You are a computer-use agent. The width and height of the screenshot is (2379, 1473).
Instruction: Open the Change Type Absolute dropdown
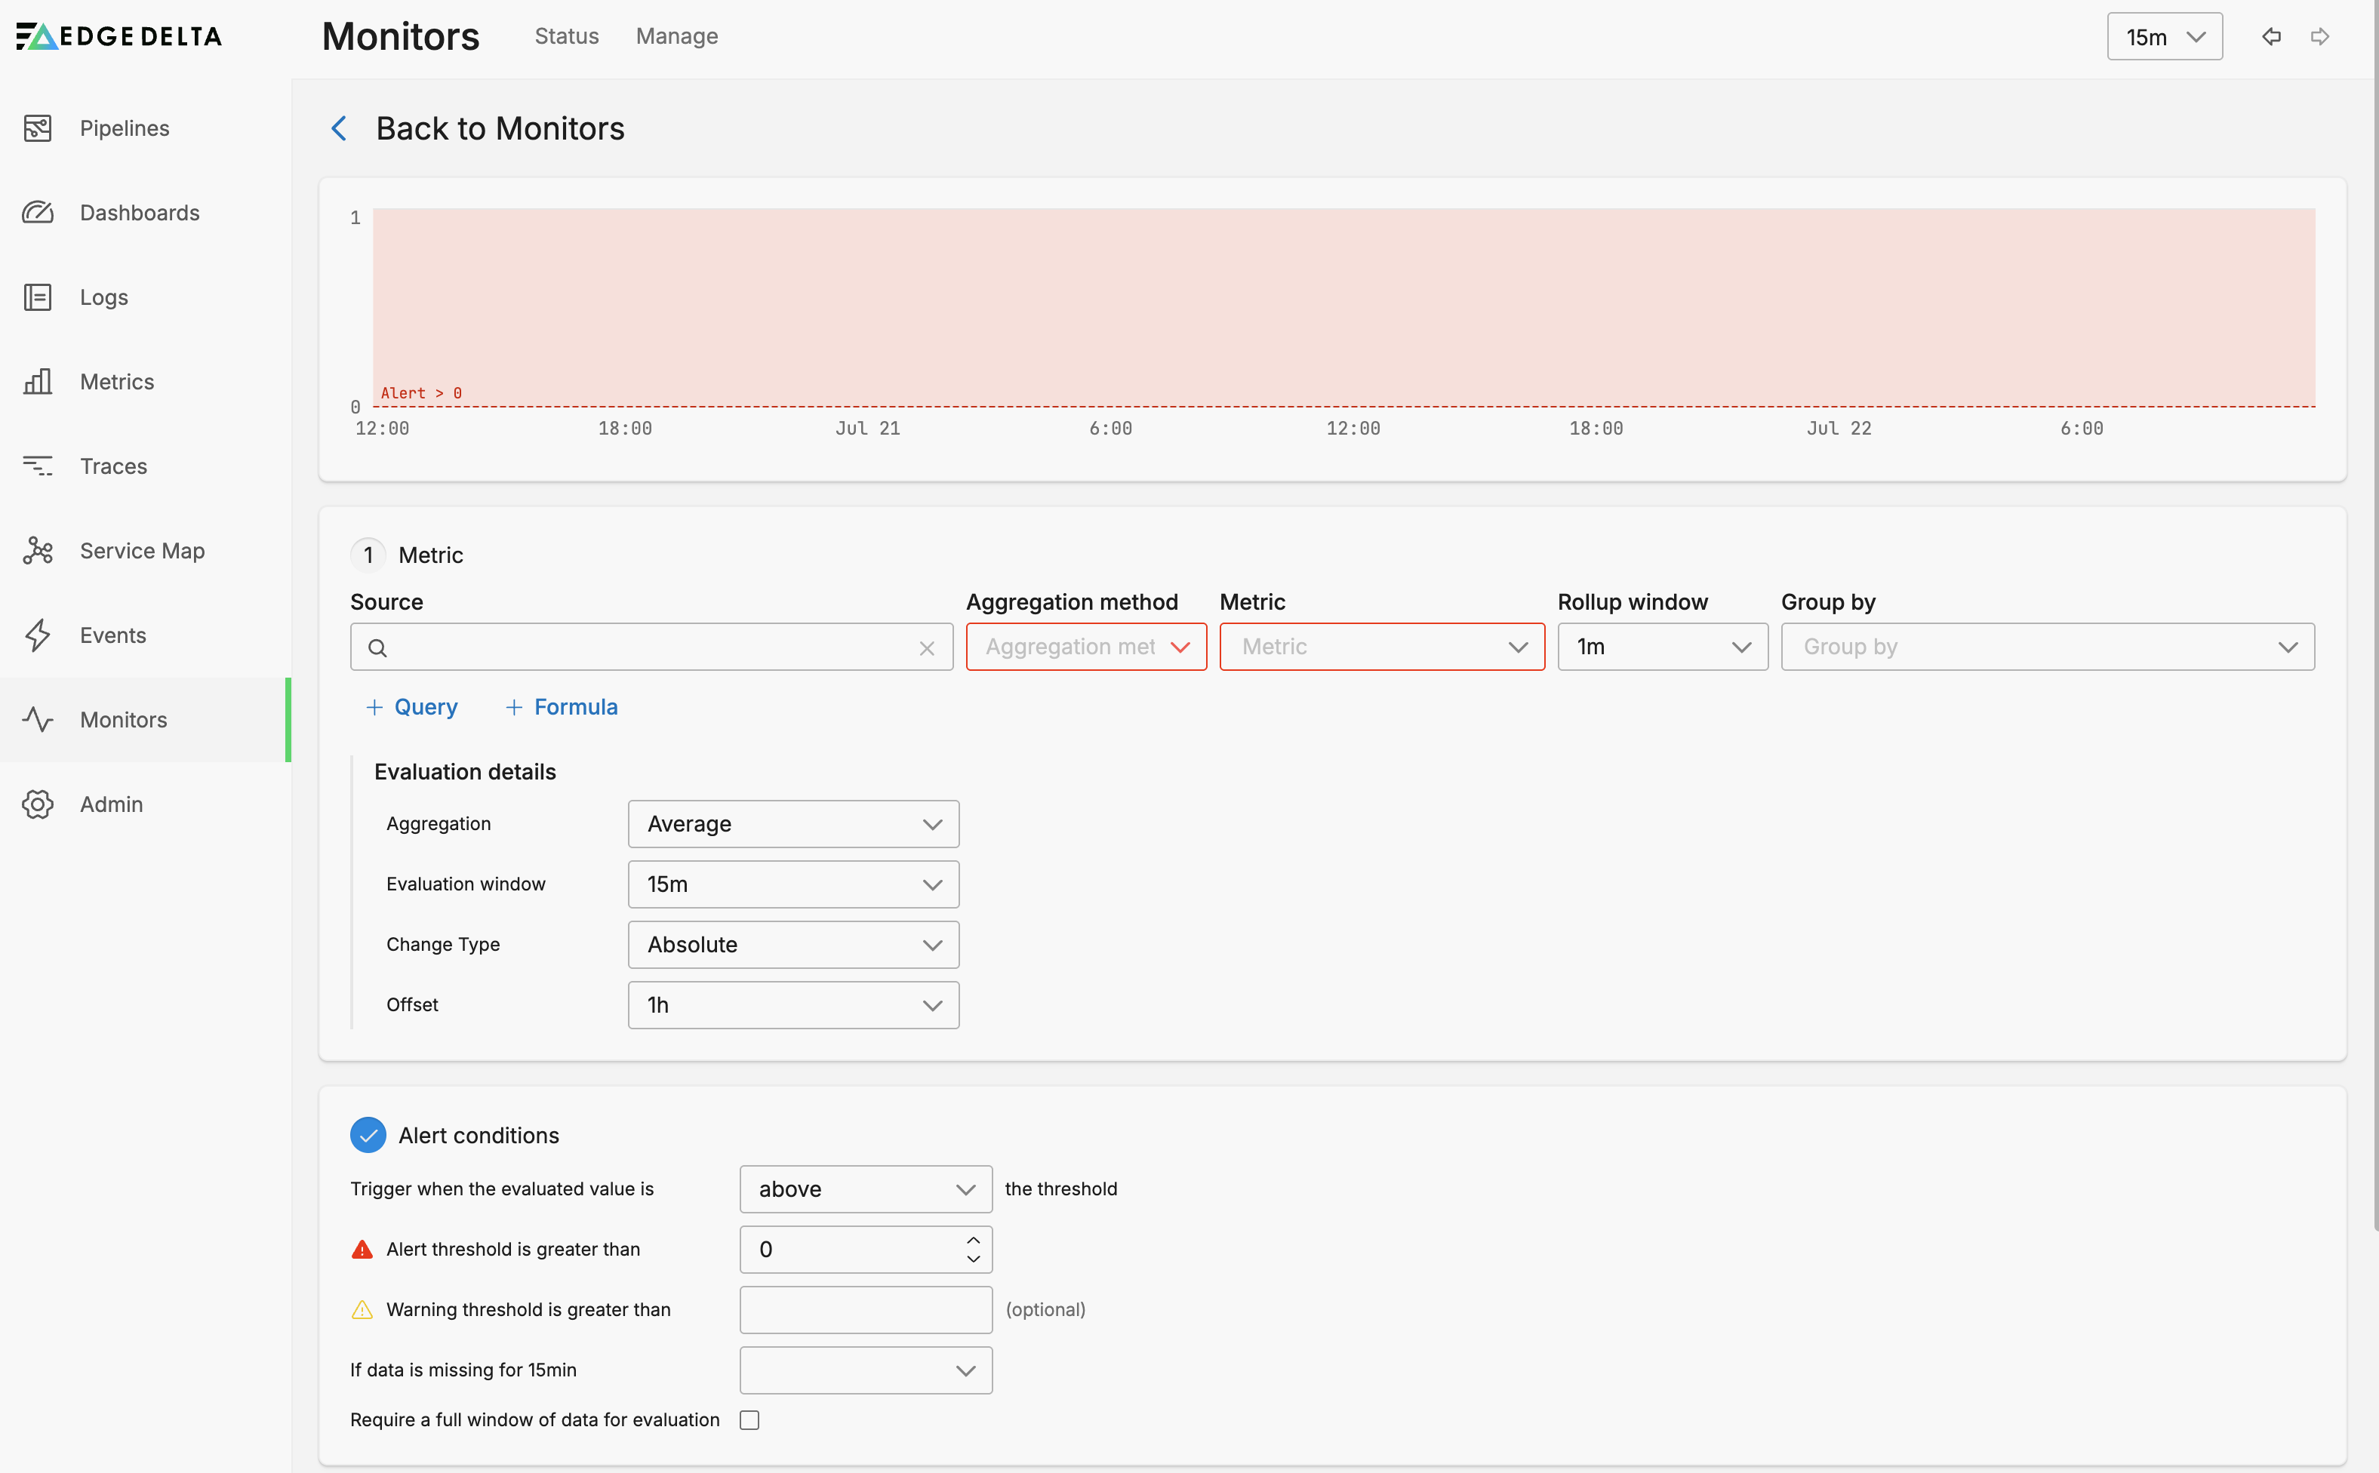point(793,945)
